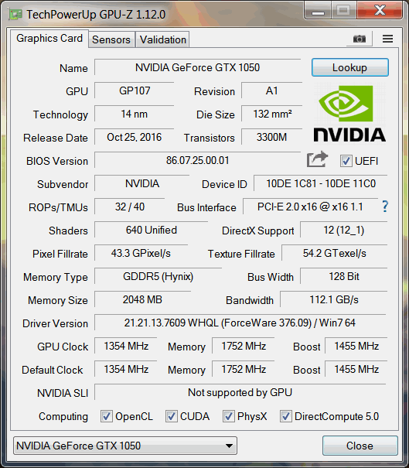Click the Close button
Image resolution: width=409 pixels, height=468 pixels.
(360, 446)
